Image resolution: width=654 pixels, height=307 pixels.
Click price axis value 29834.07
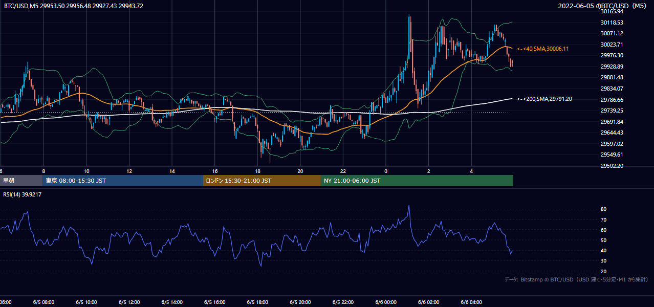coord(612,89)
